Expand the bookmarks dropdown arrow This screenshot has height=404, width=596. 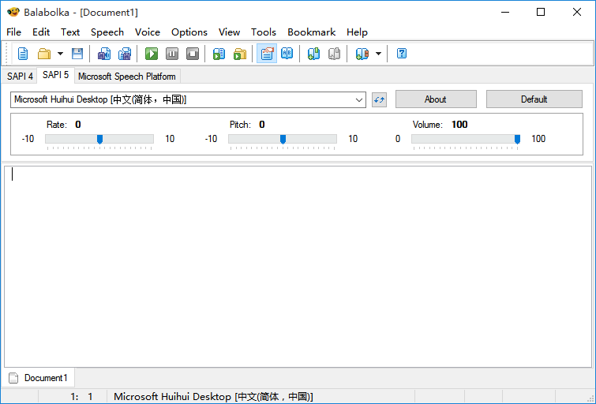coord(378,54)
